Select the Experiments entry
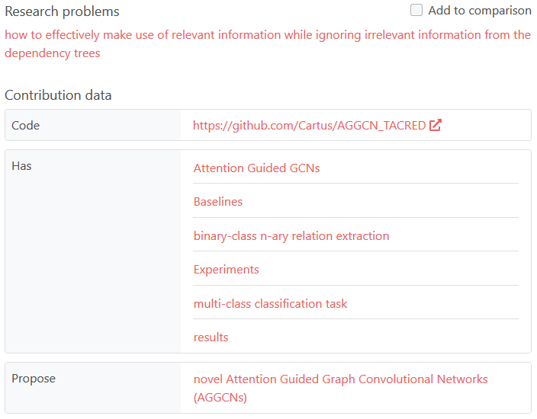This screenshot has width=537, height=419. (227, 270)
